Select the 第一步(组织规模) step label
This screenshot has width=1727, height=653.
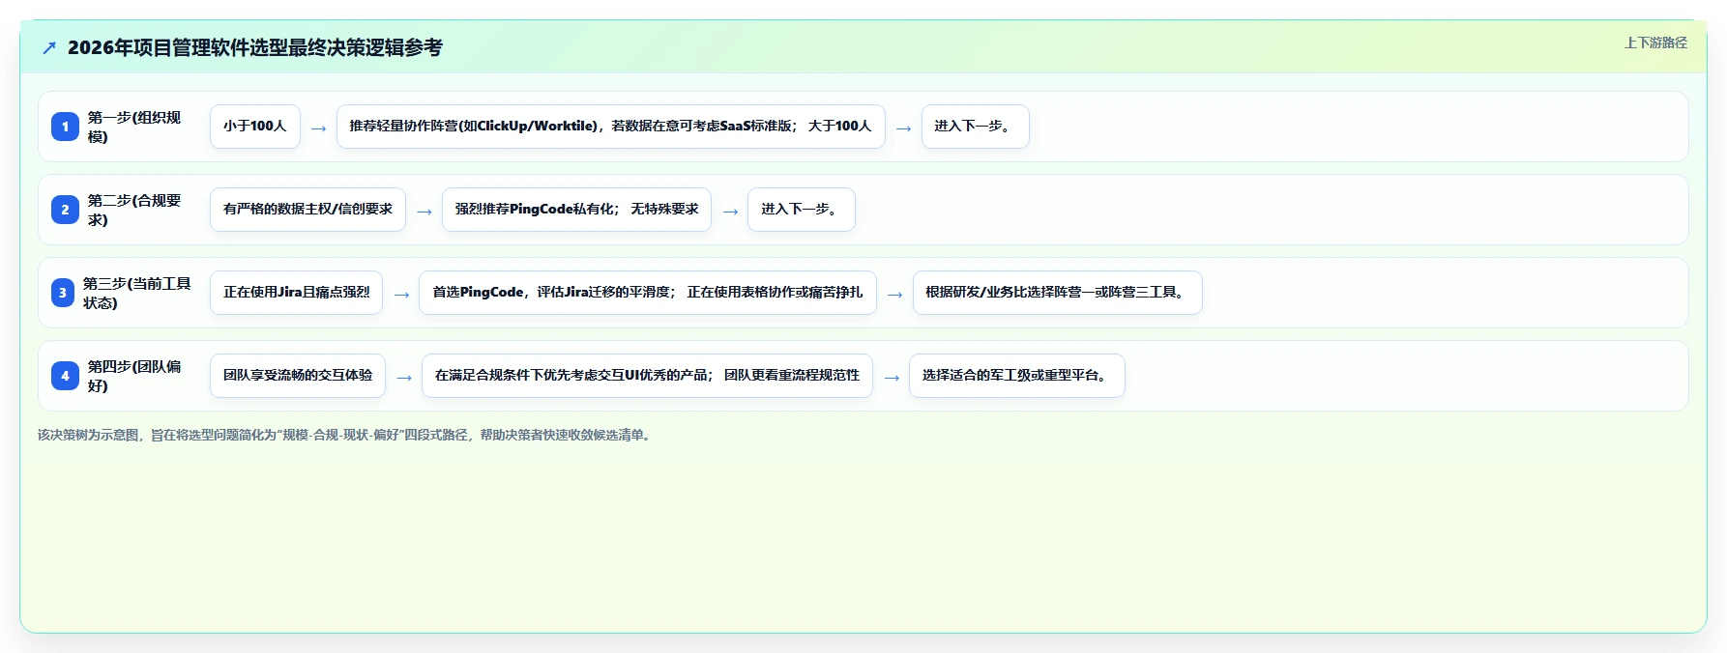pos(135,127)
